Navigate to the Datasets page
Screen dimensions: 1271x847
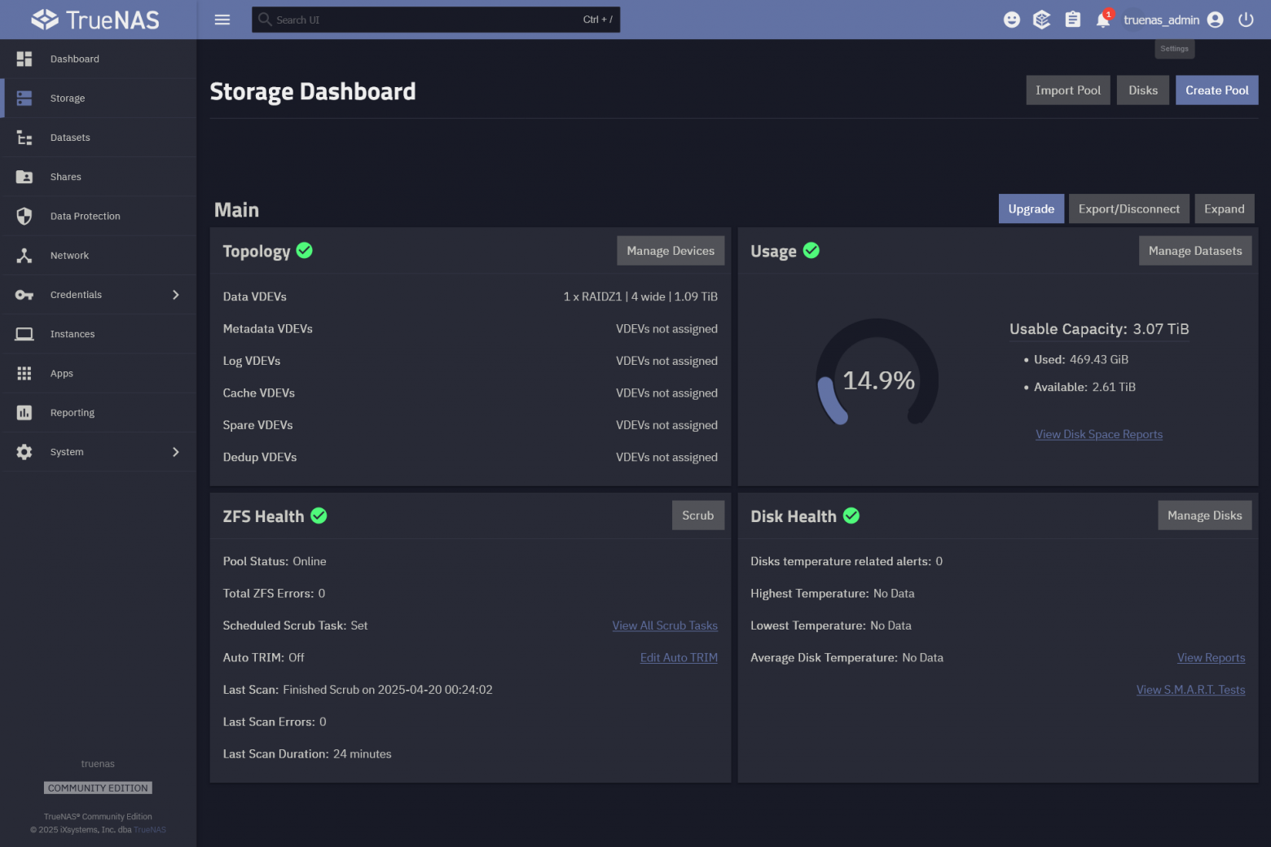70,137
